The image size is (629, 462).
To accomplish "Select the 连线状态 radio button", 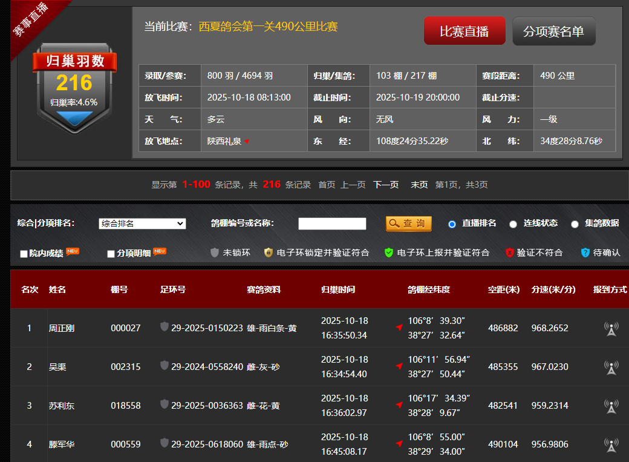I will (513, 224).
